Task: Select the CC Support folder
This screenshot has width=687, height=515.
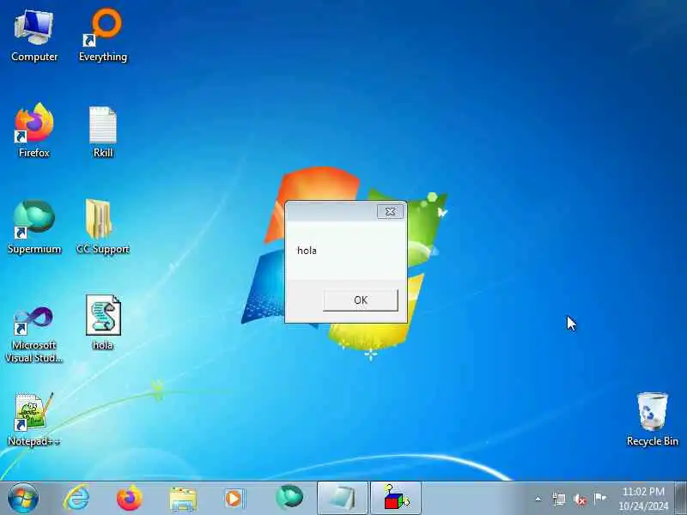Action: [x=103, y=227]
